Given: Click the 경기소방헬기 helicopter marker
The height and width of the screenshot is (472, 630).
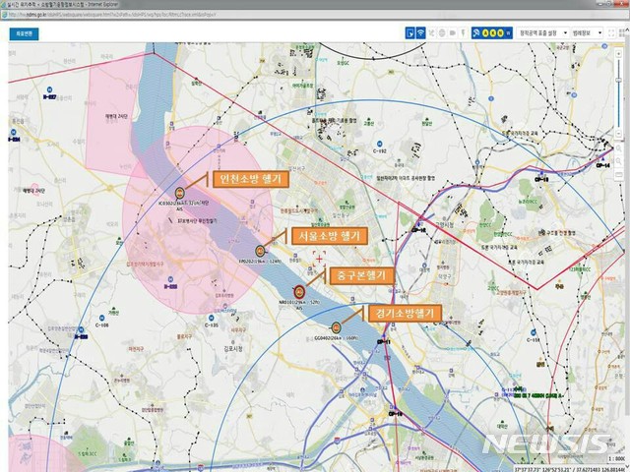Looking at the screenshot, I should coord(337,326).
